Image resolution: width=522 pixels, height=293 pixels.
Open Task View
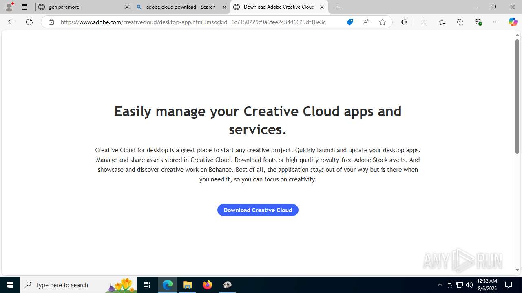click(147, 285)
